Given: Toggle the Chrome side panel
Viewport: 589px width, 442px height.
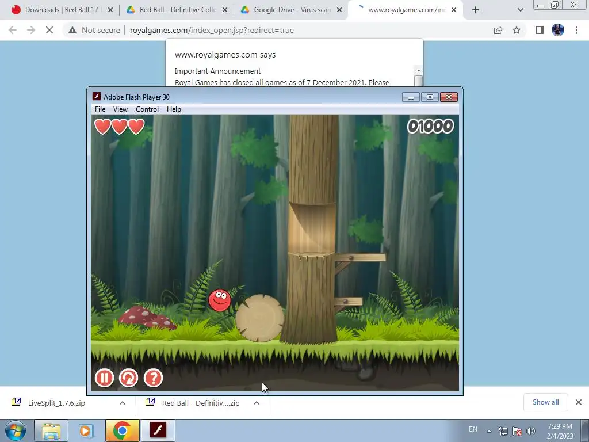Looking at the screenshot, I should pyautogui.click(x=540, y=30).
